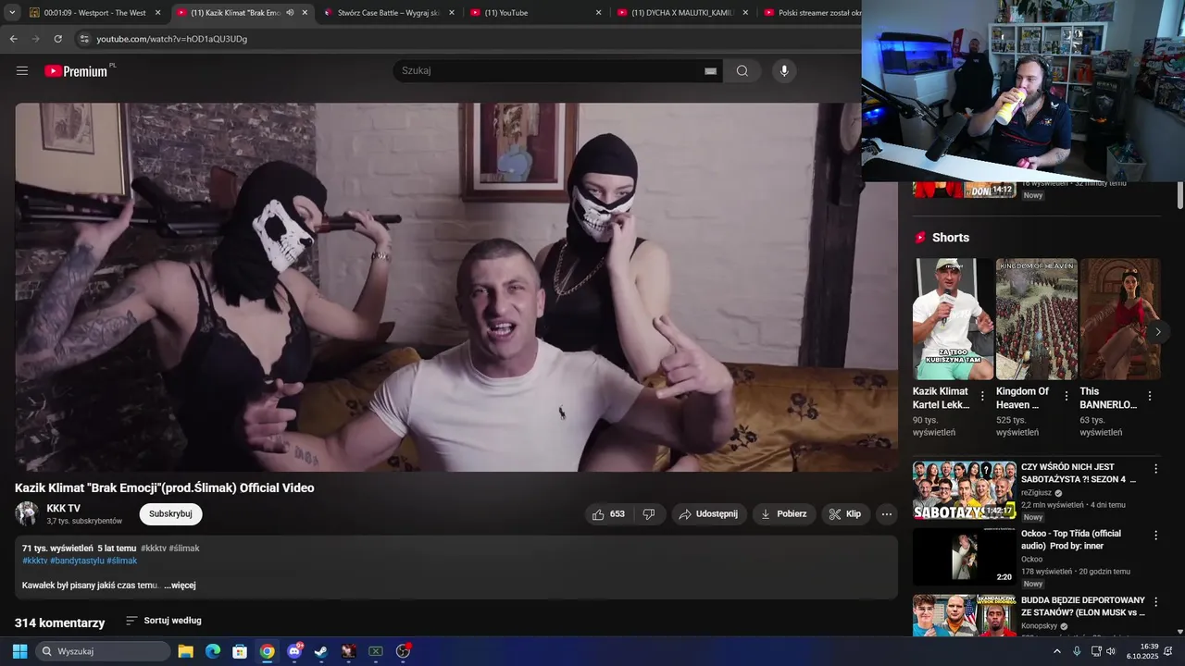The width and height of the screenshot is (1185, 666).
Task: Download video with Pobierz button
Action: click(783, 514)
